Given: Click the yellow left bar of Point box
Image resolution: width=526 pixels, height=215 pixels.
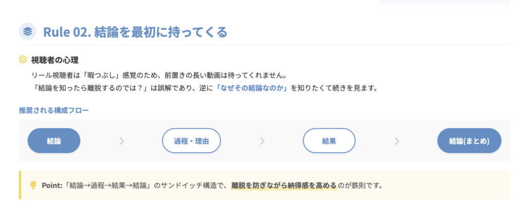Looking at the screenshot, I should click(x=20, y=185).
